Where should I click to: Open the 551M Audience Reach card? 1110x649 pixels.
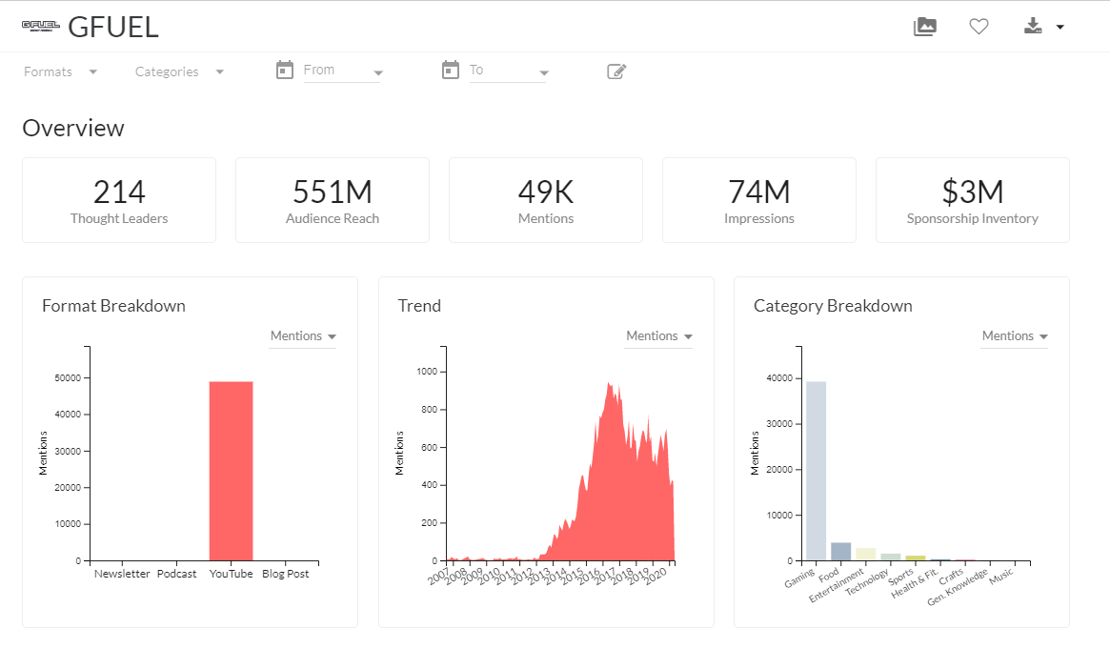point(333,200)
